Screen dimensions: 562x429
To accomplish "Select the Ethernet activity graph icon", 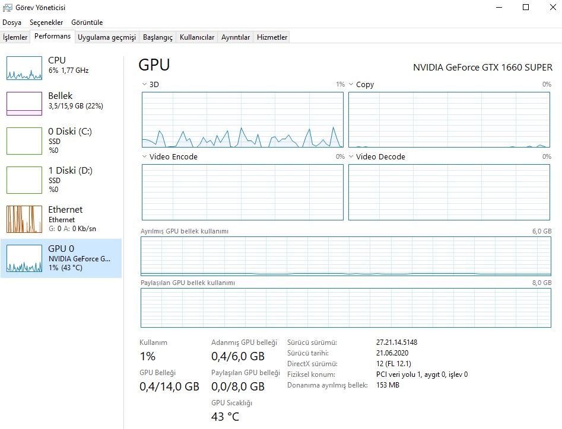I will point(24,219).
